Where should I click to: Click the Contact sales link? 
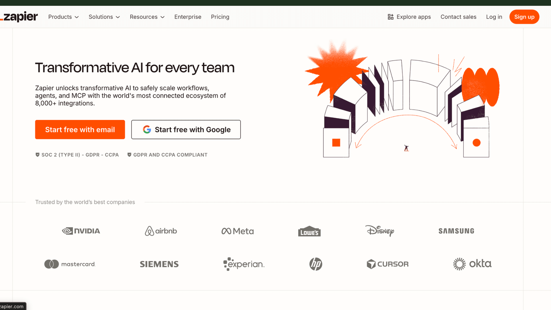click(x=458, y=17)
